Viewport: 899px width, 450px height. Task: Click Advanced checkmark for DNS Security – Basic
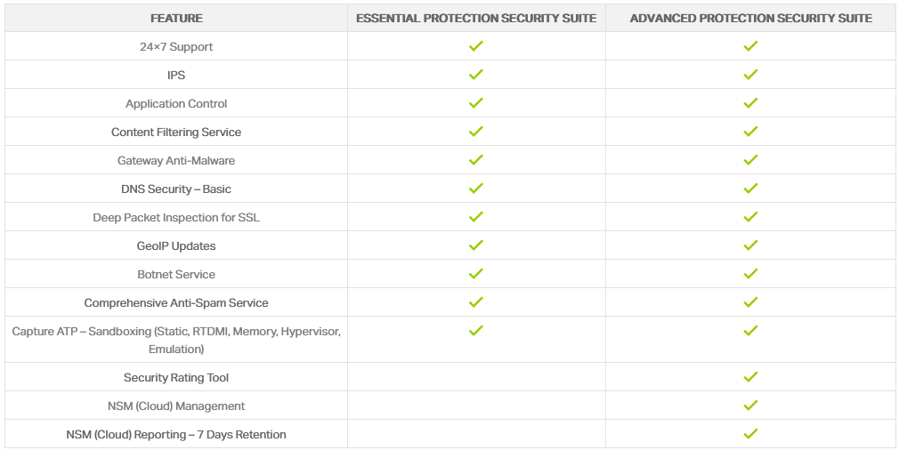tap(750, 189)
